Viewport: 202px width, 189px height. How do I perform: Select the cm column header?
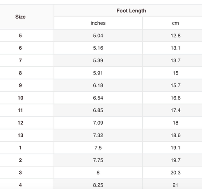(175, 23)
